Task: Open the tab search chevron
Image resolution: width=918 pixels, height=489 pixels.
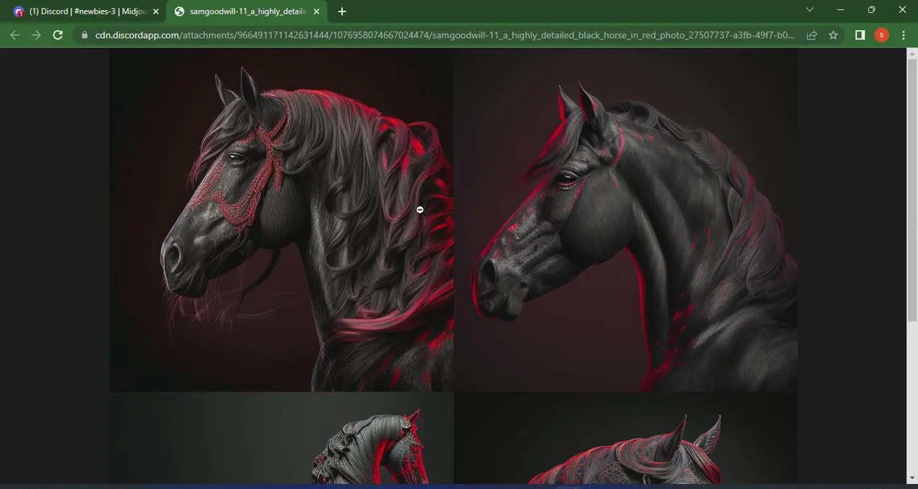Action: [810, 11]
